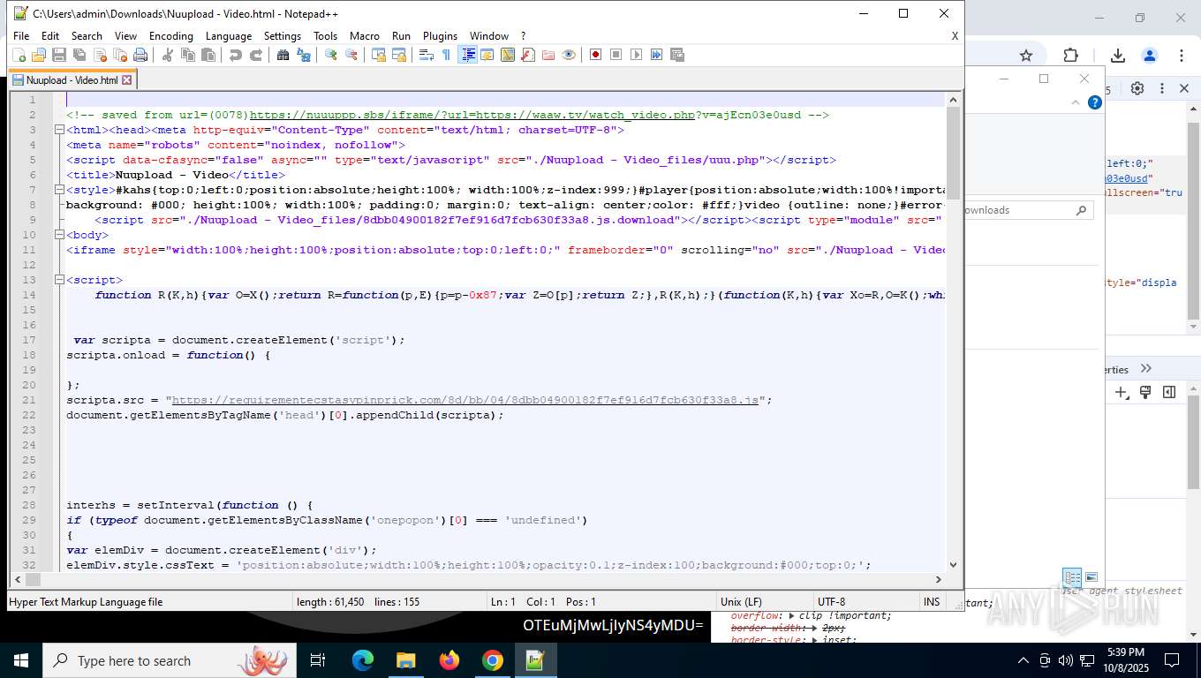1201x678 pixels.
Task: Click the Close All toolbar icon
Action: [x=120, y=55]
